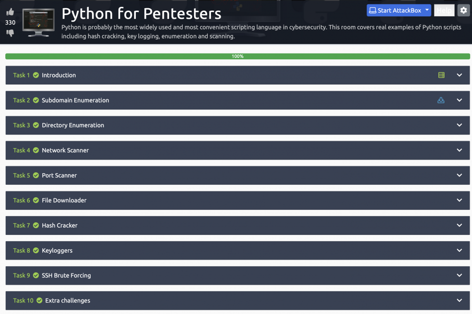Expand Task 7 Hash Cracker with its chevron

(x=459, y=225)
